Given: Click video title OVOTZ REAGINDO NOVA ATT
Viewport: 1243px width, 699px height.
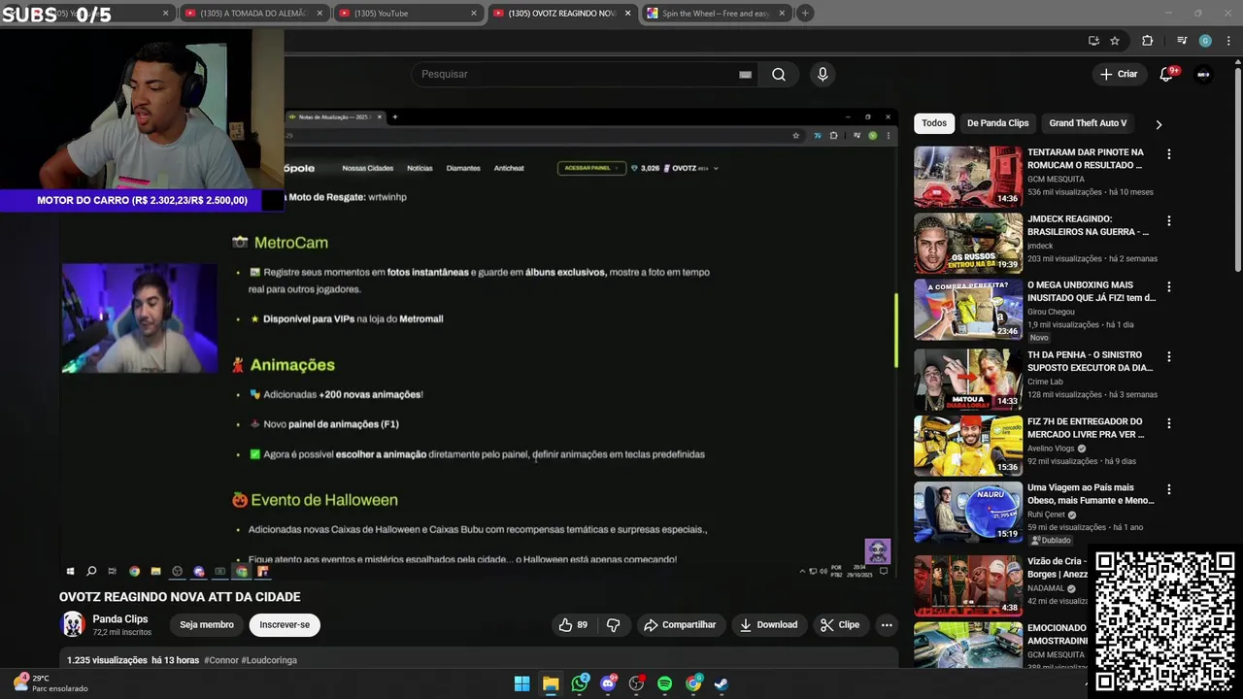Looking at the screenshot, I should pyautogui.click(x=180, y=597).
